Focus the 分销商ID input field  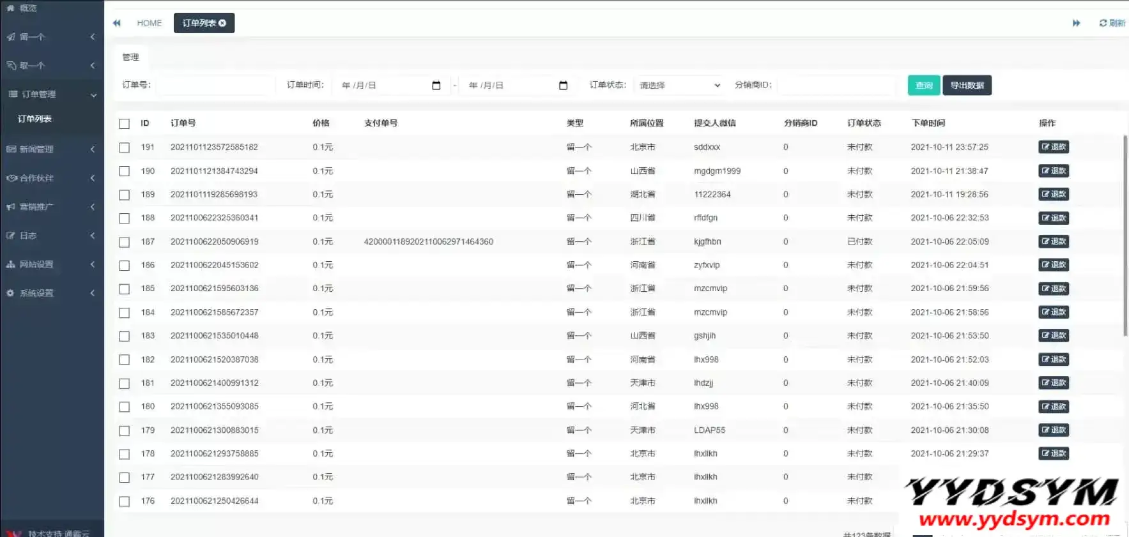[x=837, y=86]
